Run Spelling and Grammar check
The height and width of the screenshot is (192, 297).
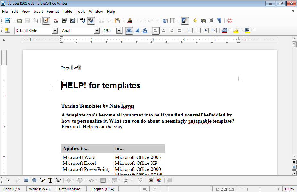pyautogui.click(x=83, y=20)
